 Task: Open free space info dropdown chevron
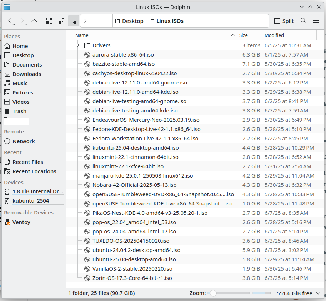[x=318, y=293]
